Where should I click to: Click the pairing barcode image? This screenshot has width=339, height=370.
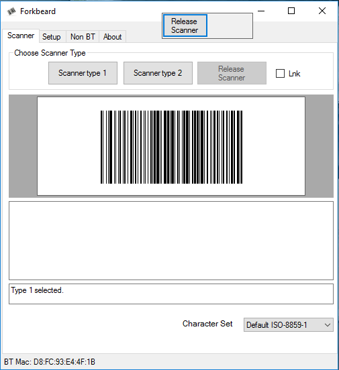coord(171,147)
